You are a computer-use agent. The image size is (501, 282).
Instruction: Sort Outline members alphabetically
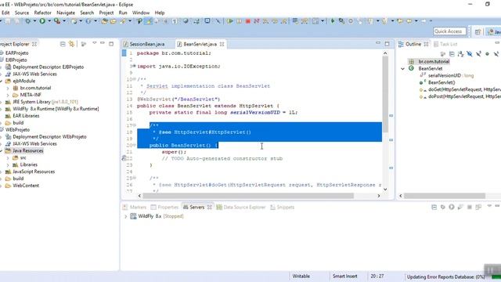point(460,54)
